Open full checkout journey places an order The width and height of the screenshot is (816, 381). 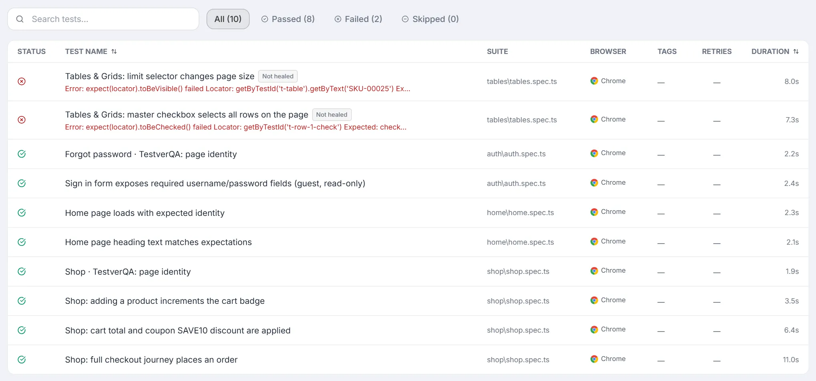pyautogui.click(x=151, y=360)
